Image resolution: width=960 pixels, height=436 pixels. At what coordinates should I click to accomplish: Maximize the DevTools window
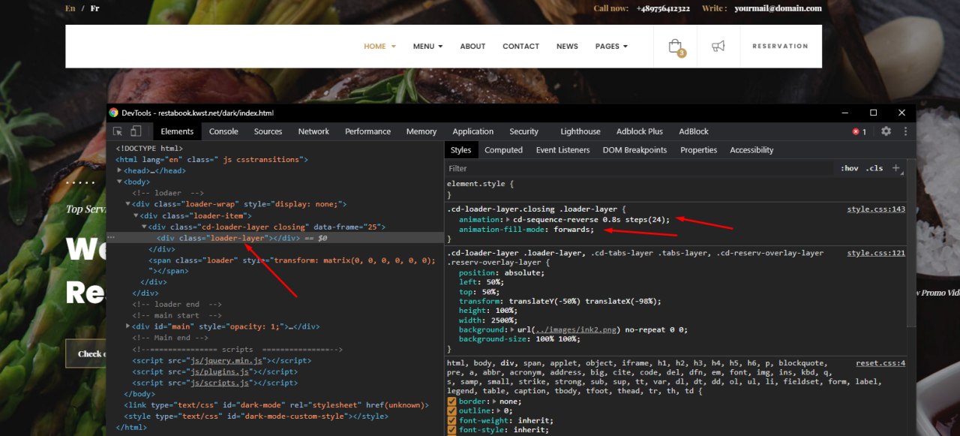click(873, 113)
